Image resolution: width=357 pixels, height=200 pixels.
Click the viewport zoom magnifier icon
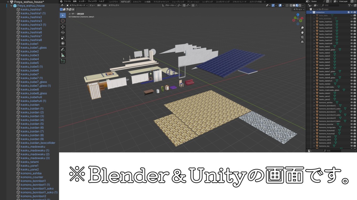[302, 28]
